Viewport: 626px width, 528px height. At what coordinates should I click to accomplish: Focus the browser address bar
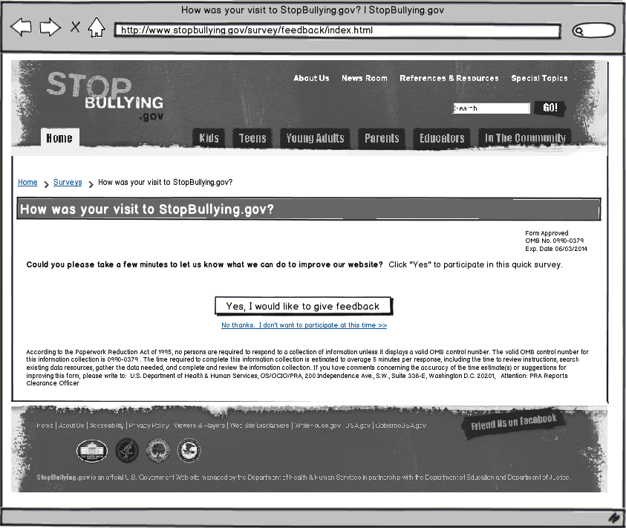pos(337,30)
